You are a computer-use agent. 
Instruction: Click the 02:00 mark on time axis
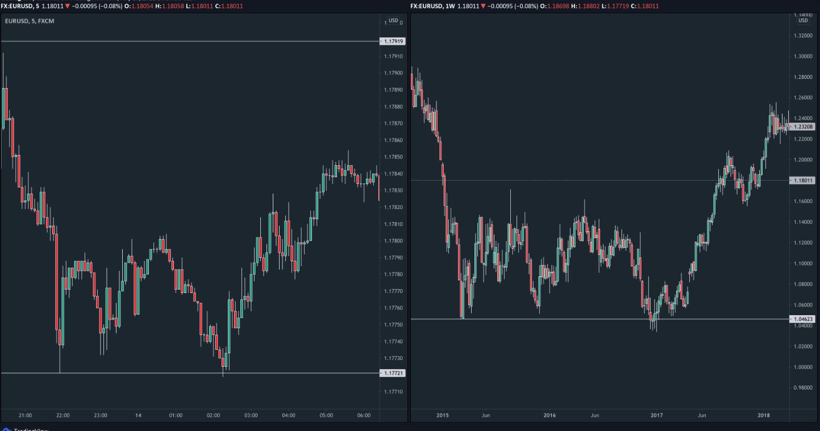[x=213, y=415]
